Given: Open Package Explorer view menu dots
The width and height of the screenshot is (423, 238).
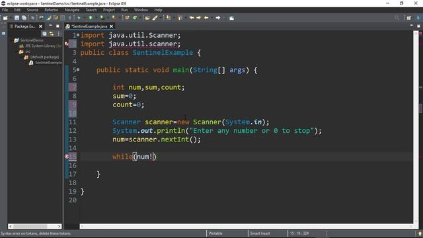Looking at the screenshot, I should pos(59,34).
